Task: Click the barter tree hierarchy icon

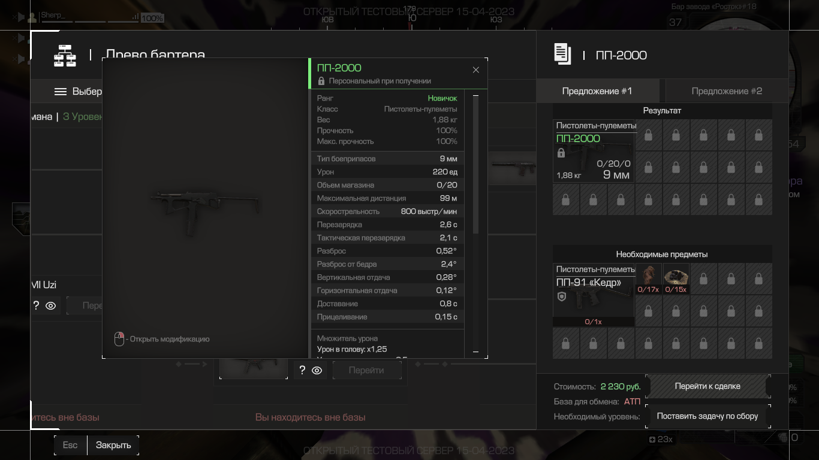Action: pyautogui.click(x=65, y=55)
